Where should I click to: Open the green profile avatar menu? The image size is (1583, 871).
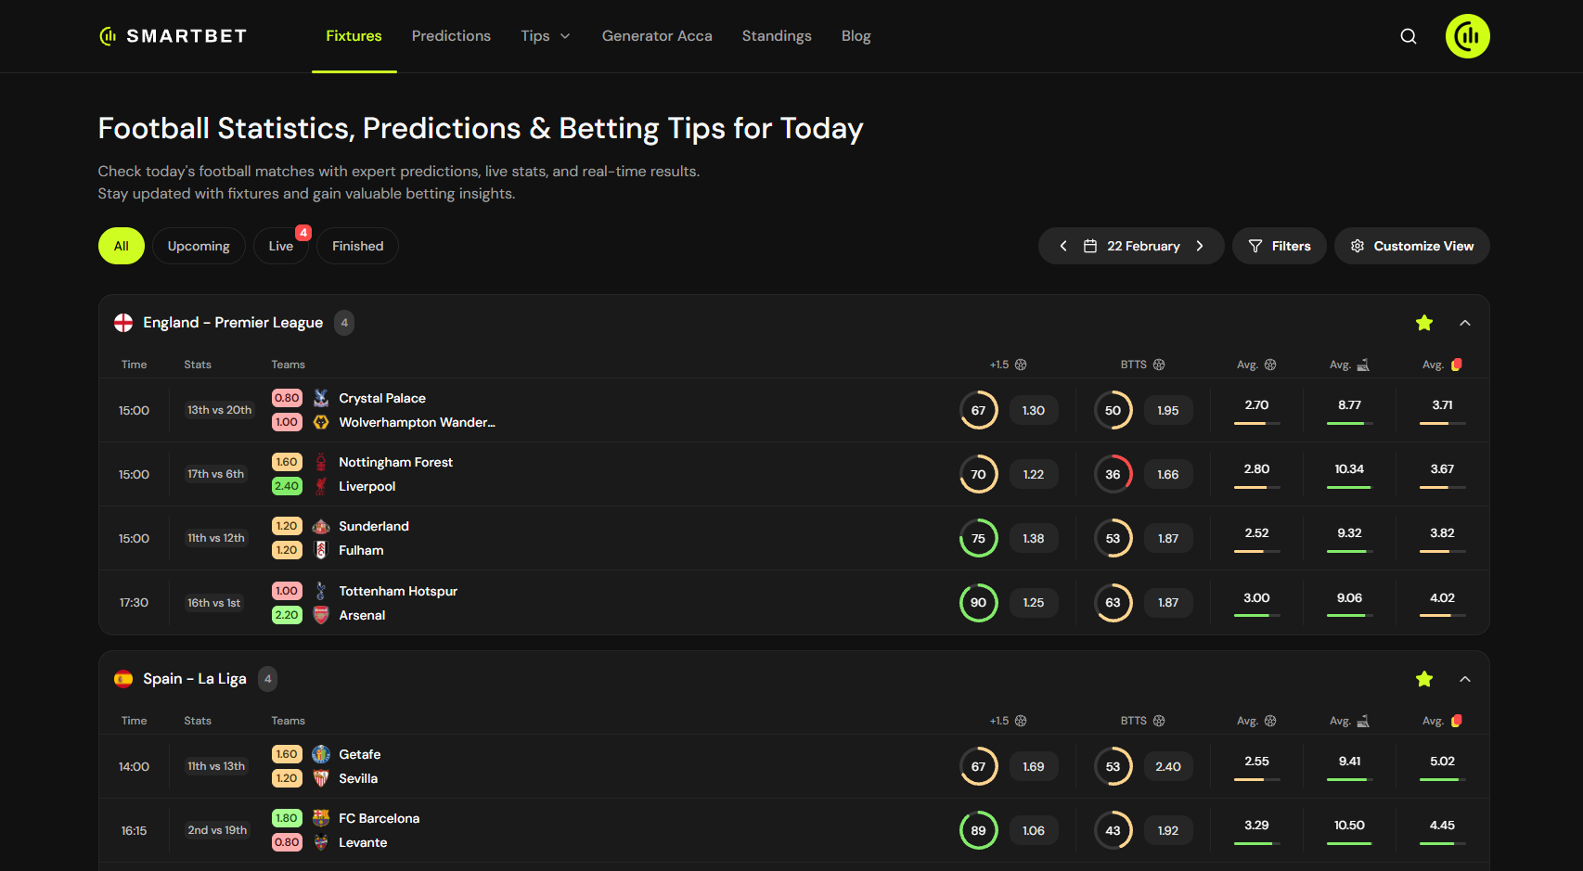pyautogui.click(x=1468, y=36)
